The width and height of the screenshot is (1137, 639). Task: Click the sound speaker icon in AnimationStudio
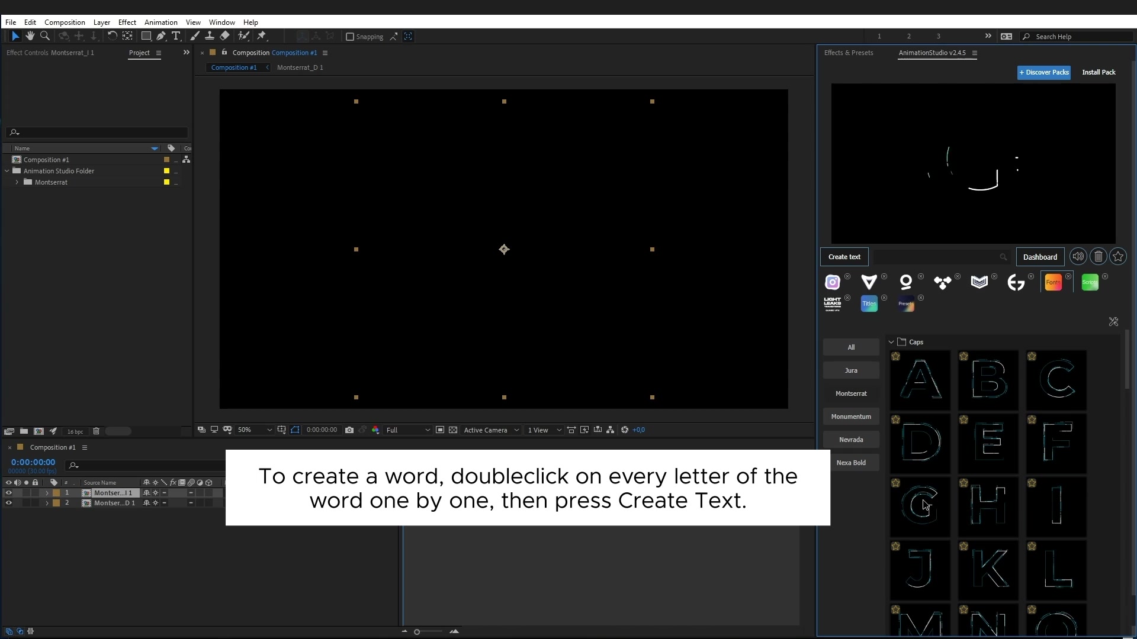[x=1078, y=257]
